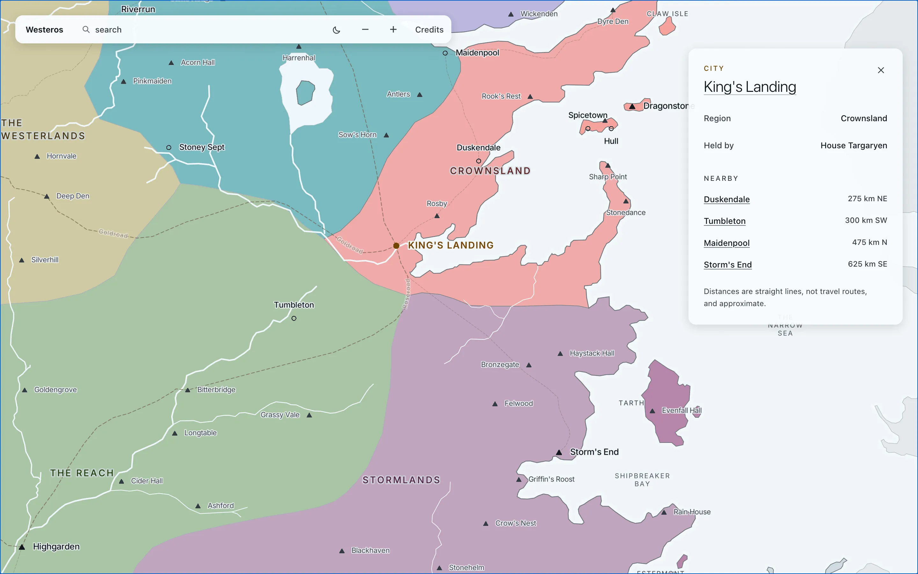Screen dimensions: 918x574
Task: Select the Harrenhal castle marker
Action: click(x=299, y=46)
